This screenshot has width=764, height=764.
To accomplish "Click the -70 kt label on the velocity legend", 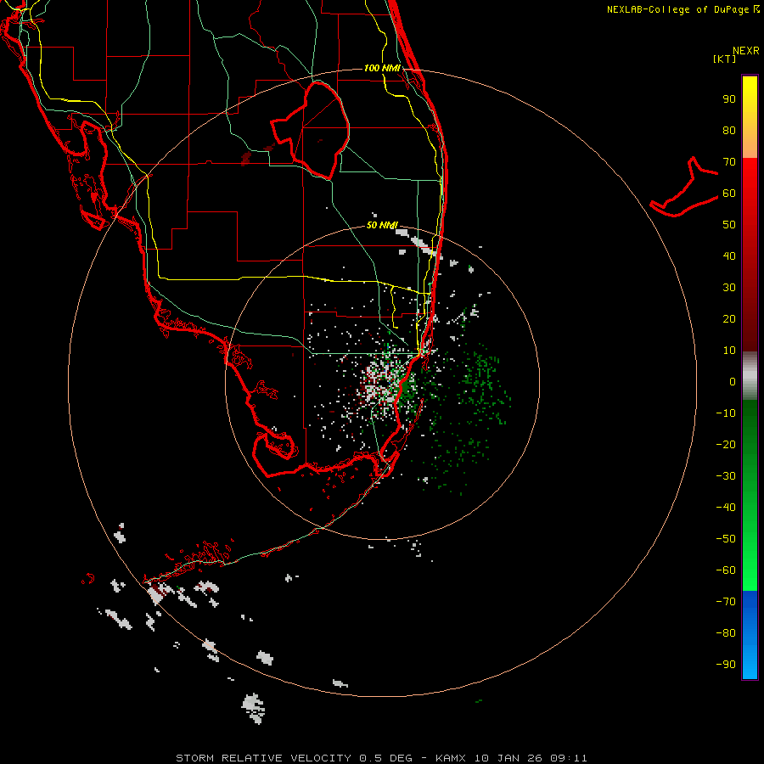I will [726, 601].
